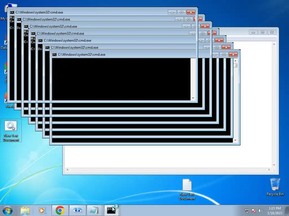The image size is (289, 216).
Task: Click scroll-up arrow in lowest cmd window
Action: point(235,61)
